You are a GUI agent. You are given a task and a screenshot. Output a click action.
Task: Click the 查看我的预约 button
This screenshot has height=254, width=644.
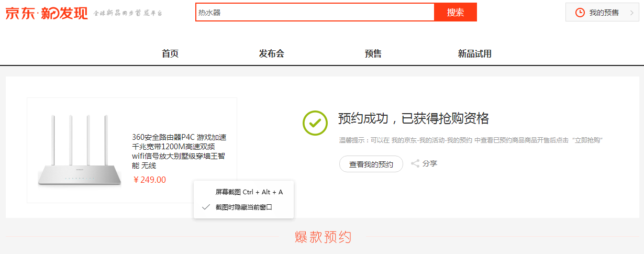click(x=371, y=164)
